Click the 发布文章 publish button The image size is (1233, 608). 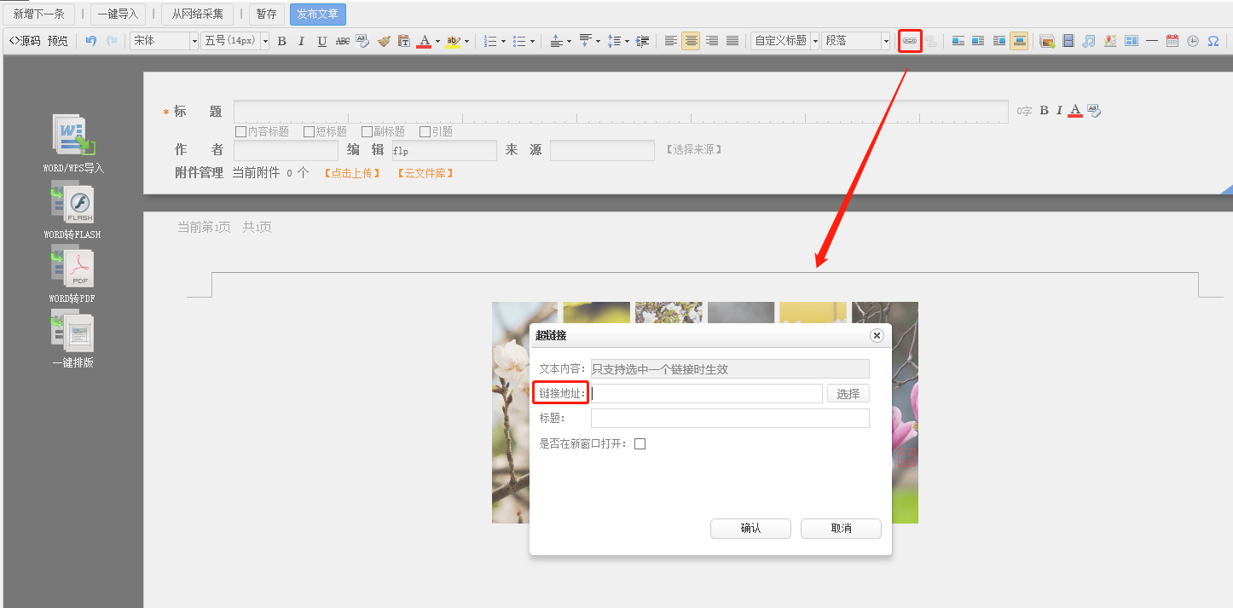point(317,14)
